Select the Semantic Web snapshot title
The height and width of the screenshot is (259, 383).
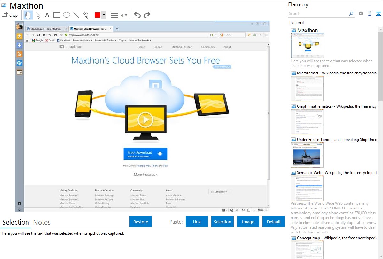(x=337, y=172)
